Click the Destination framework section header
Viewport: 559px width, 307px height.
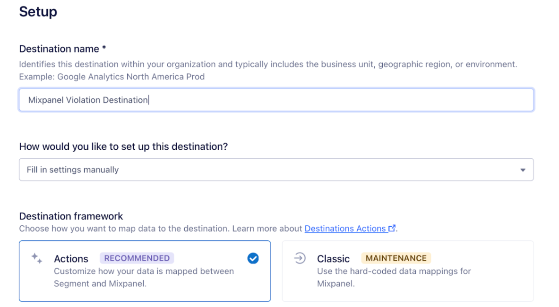(71, 216)
